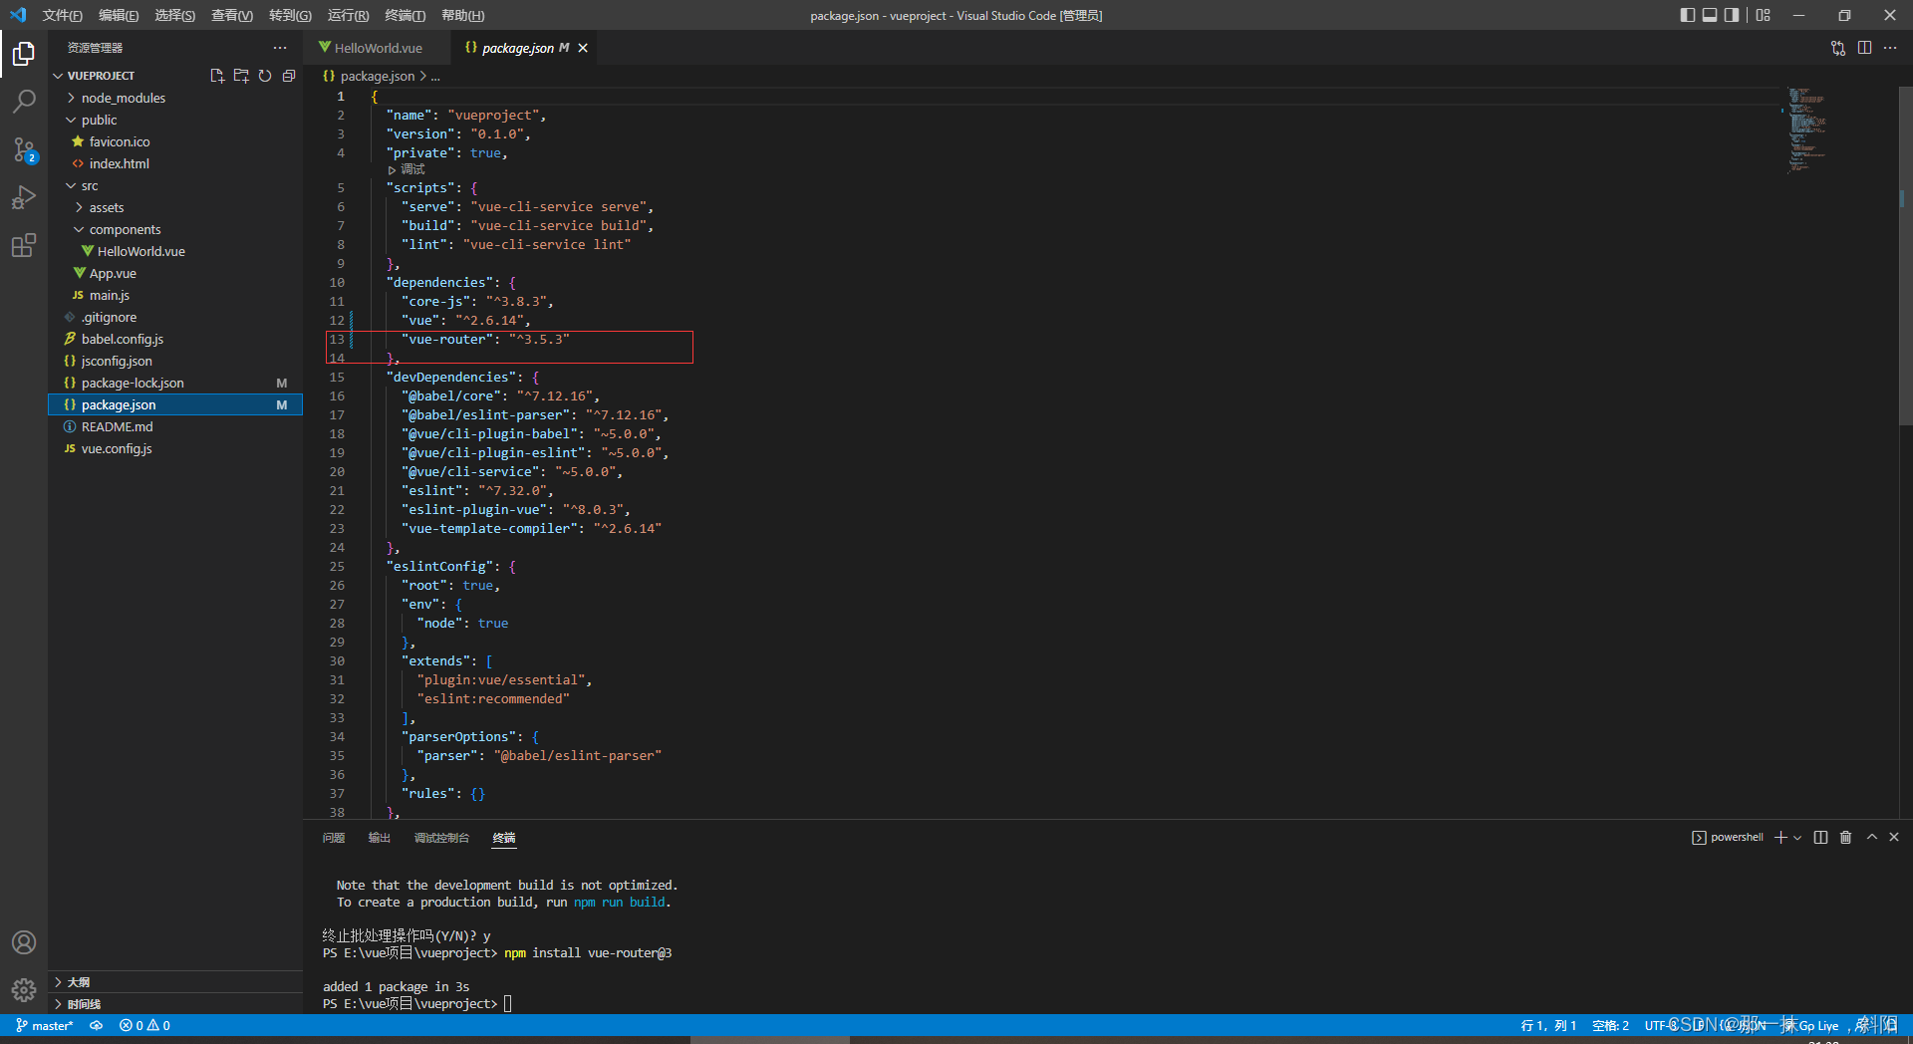
Task: Create a new terminal with the plus icon
Action: [1780, 838]
